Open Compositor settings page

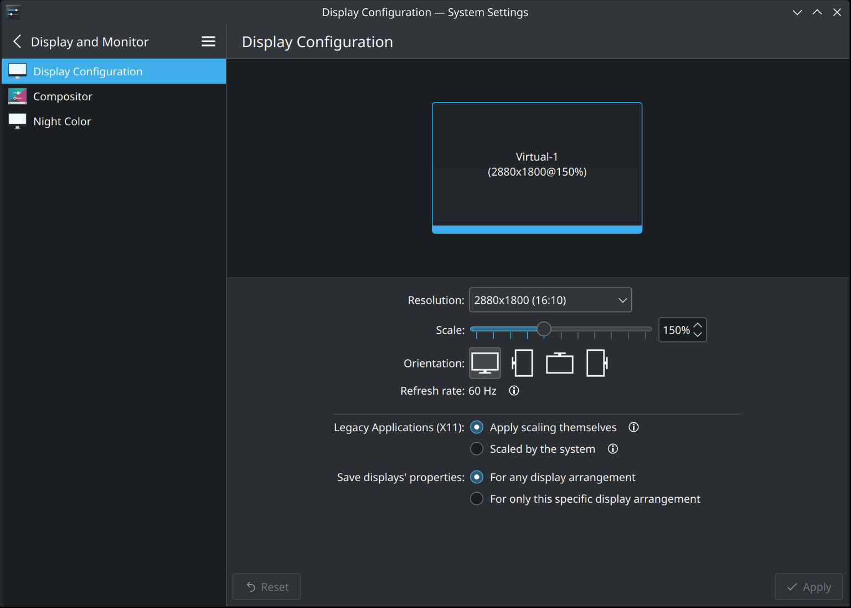click(114, 96)
